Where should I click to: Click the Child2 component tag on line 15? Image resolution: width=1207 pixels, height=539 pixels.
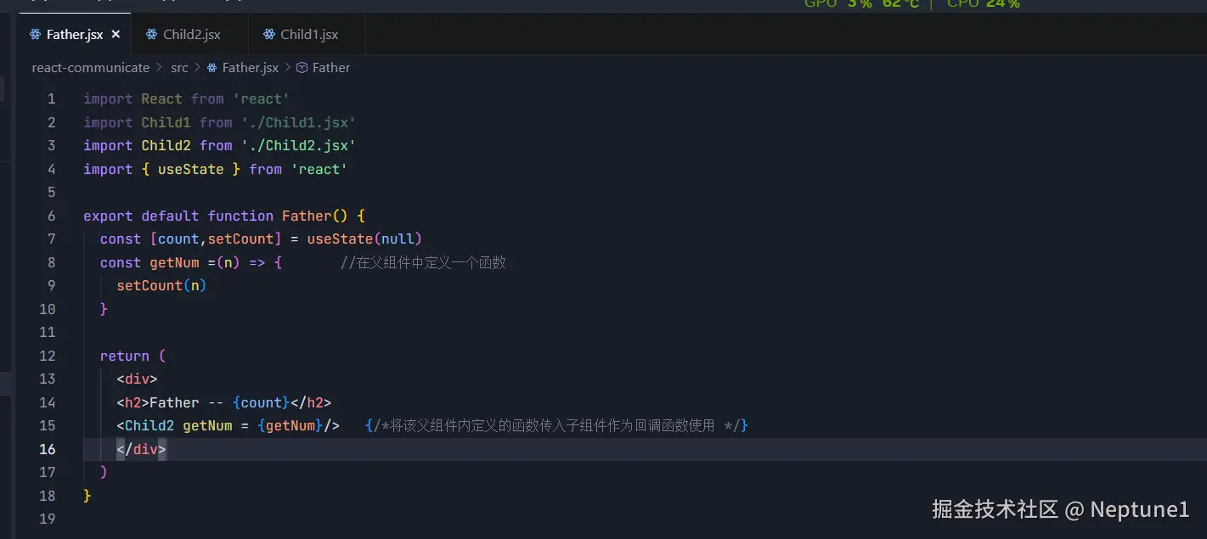(x=149, y=426)
